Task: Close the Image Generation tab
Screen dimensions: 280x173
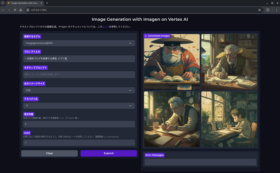Action: pyautogui.click(x=41, y=3)
